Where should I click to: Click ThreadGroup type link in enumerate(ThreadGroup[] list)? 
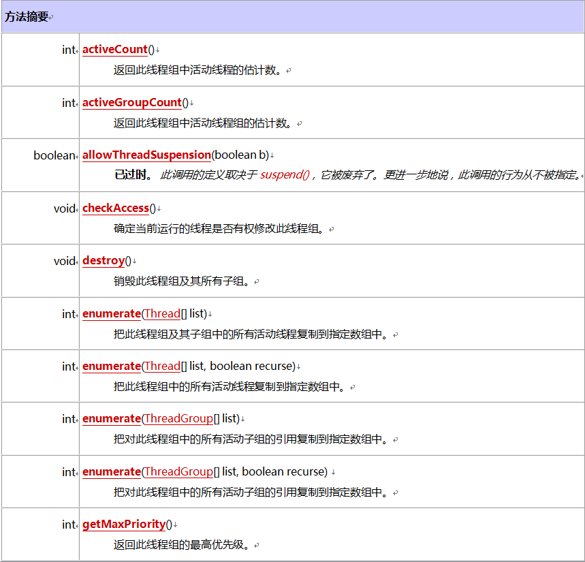(x=178, y=419)
